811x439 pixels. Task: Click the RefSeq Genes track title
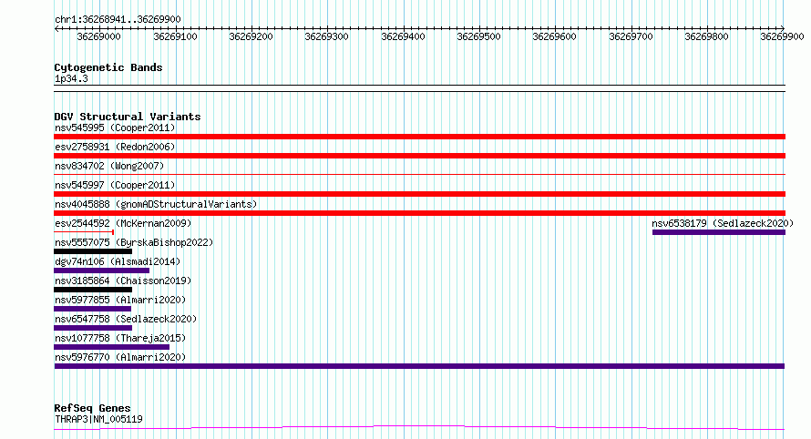[x=92, y=409]
